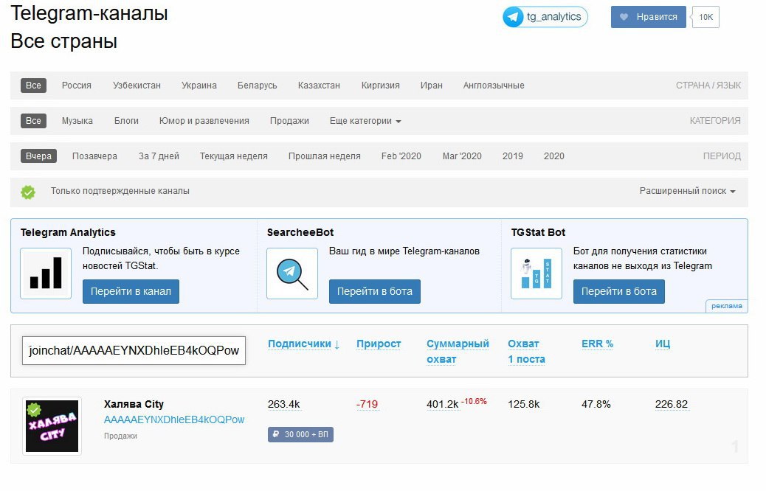Click the Продажи tag under Халява City
The height and width of the screenshot is (491, 766).
(x=120, y=436)
